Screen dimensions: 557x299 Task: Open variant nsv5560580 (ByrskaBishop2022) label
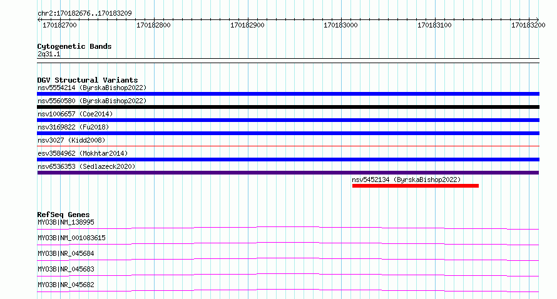pyautogui.click(x=92, y=101)
